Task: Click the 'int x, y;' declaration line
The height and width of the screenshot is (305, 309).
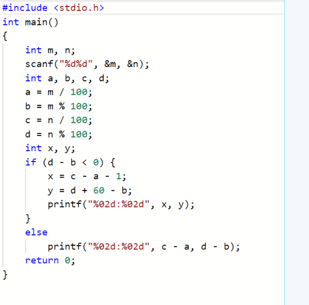Action: [50, 148]
